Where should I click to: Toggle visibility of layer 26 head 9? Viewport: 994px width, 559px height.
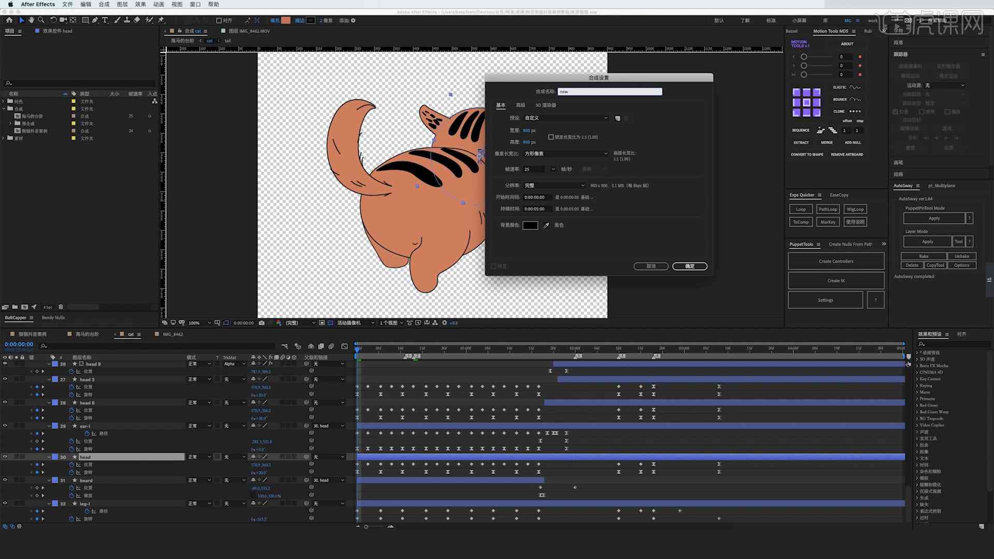(5, 364)
